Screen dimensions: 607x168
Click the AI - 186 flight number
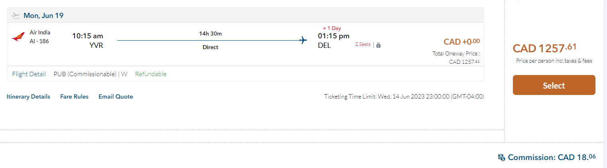tap(39, 41)
